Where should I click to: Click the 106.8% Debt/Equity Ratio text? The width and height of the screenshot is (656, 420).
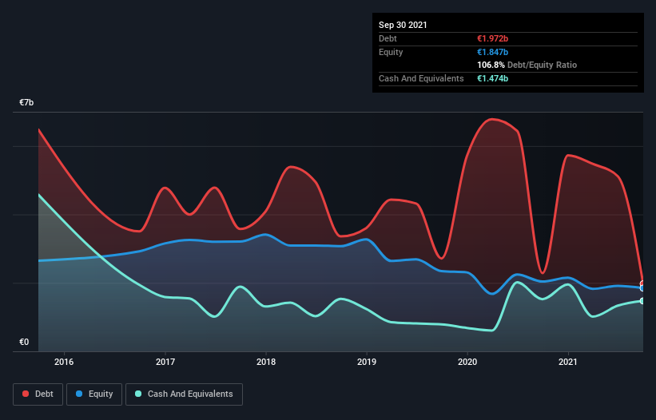coord(527,65)
